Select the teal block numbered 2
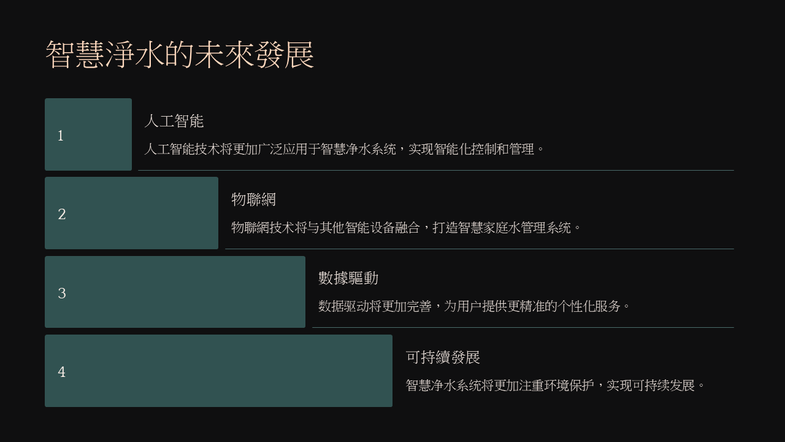Screen dimensions: 785x442 (x=131, y=213)
